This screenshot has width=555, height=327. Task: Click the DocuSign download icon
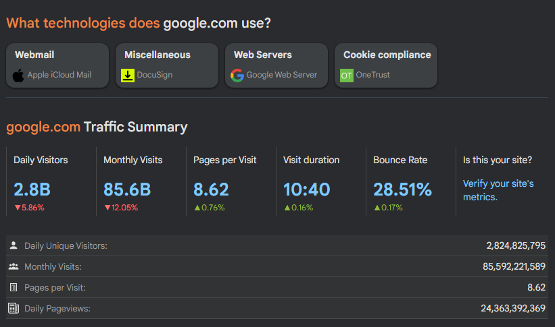point(127,76)
